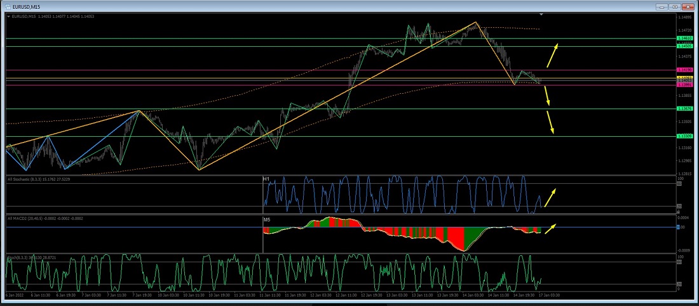
Task: Minimize the EURUSD chart window
Action: click(x=663, y=6)
